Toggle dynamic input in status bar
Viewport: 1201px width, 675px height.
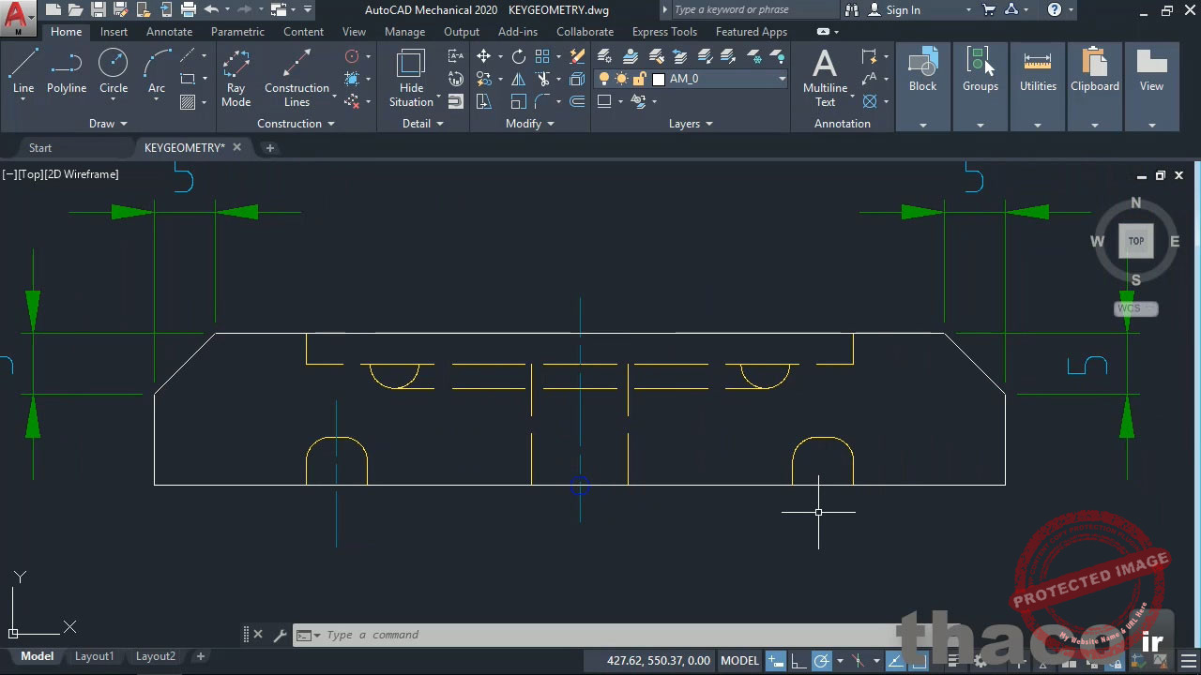pos(775,661)
